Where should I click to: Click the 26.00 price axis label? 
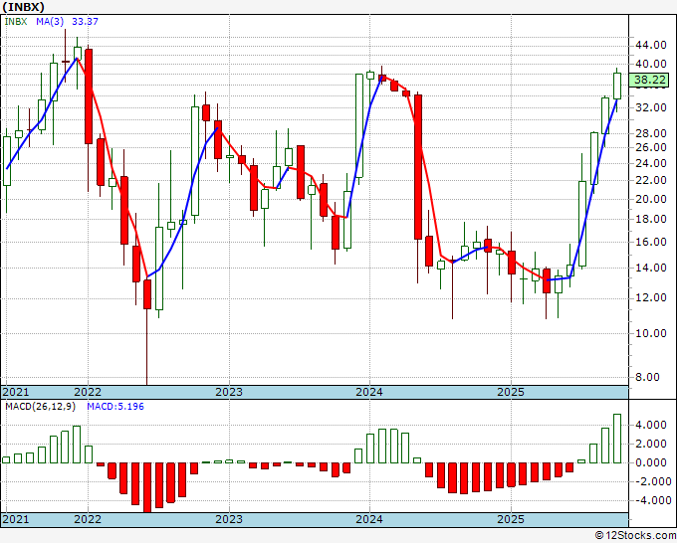650,147
